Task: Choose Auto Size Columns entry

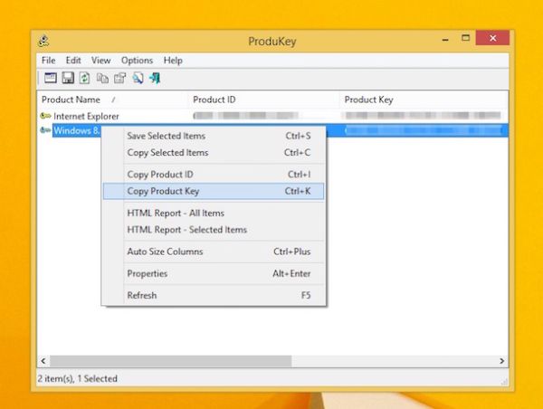Action: (x=165, y=252)
